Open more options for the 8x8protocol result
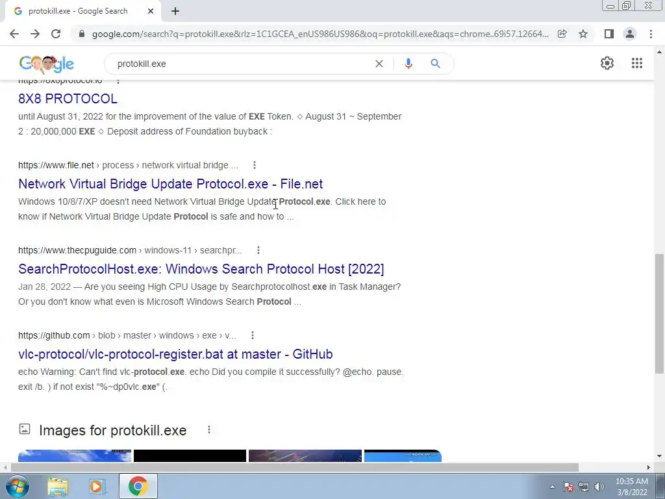Screen dimensions: 665x499 [x=118, y=81]
